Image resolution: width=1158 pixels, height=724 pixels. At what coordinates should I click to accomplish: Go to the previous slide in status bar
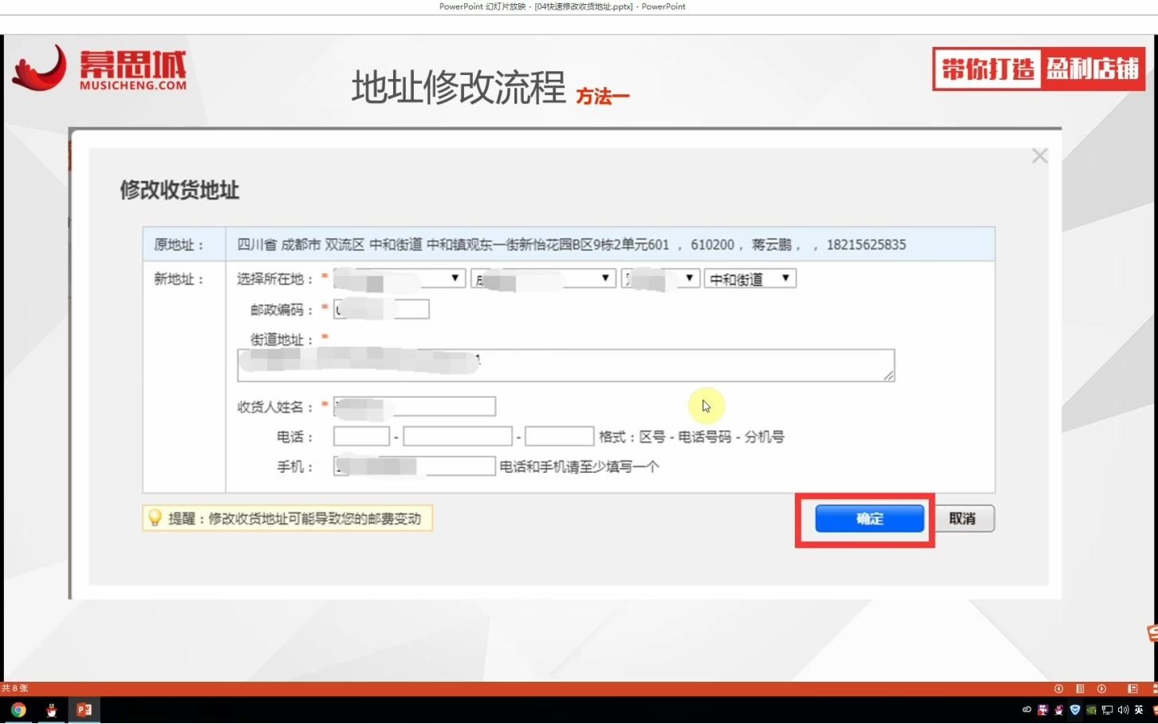1058,689
